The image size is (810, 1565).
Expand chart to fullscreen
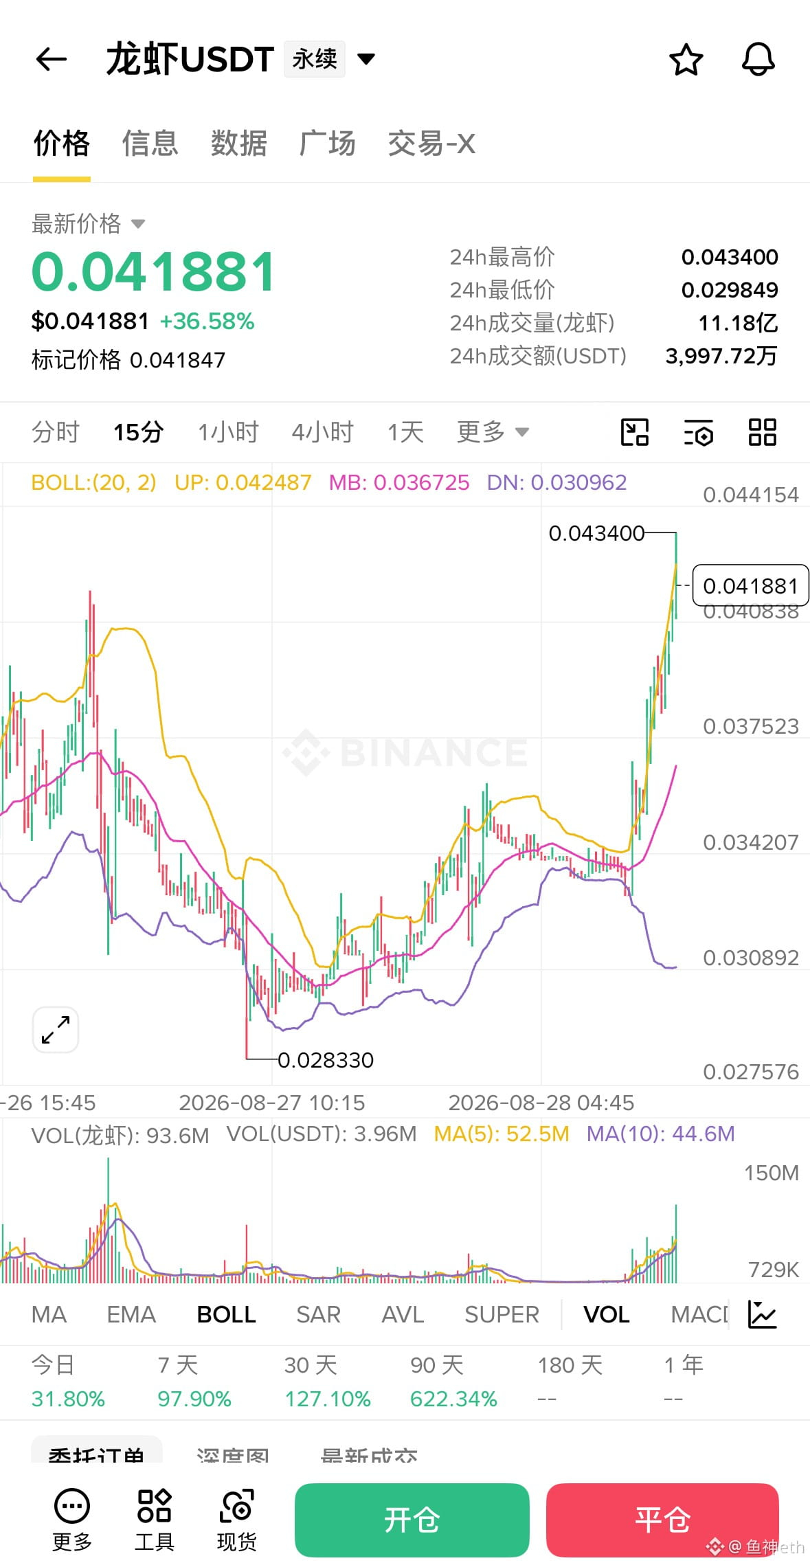click(x=56, y=1030)
